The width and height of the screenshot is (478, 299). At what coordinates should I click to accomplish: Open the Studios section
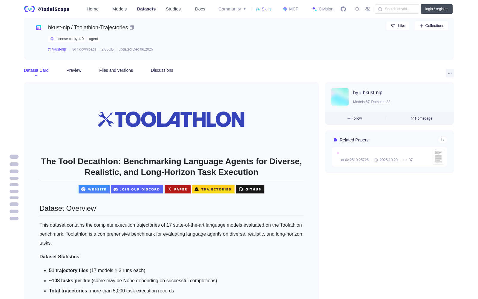173,9
